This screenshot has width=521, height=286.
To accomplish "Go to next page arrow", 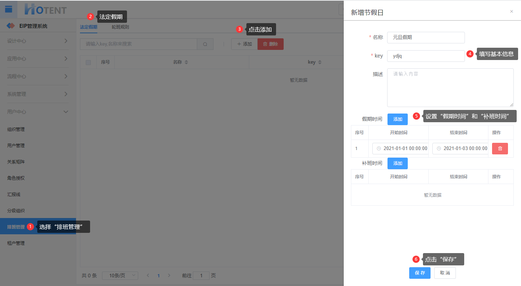I will click(x=169, y=276).
